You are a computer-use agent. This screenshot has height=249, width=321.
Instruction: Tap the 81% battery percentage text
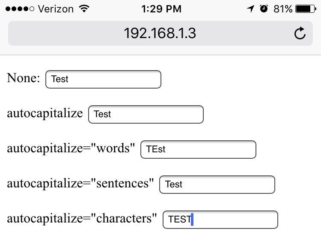click(282, 9)
